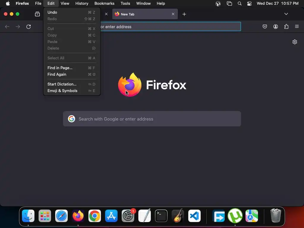Focus the Search with Google field
The width and height of the screenshot is (304, 228).
[152, 119]
